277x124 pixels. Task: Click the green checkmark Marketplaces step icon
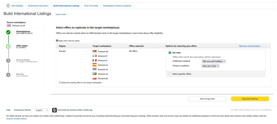(8, 32)
